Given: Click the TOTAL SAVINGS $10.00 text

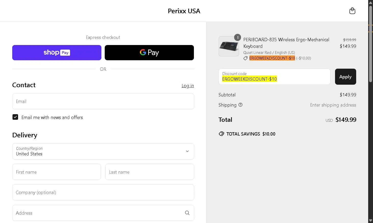Looking at the screenshot, I should 251,134.
